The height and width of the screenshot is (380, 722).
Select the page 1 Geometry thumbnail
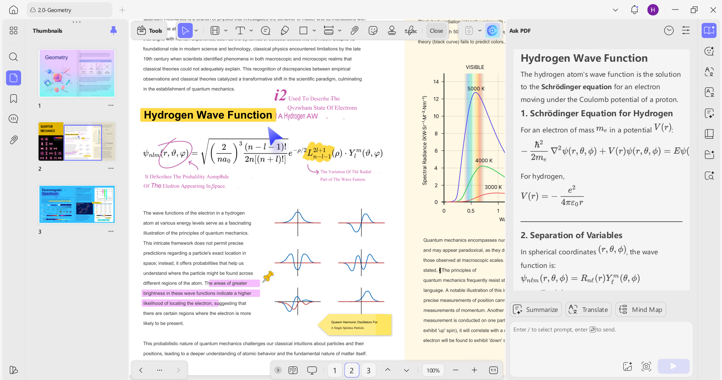(77, 73)
